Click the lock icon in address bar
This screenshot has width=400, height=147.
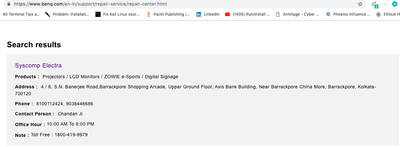tap(9, 4)
